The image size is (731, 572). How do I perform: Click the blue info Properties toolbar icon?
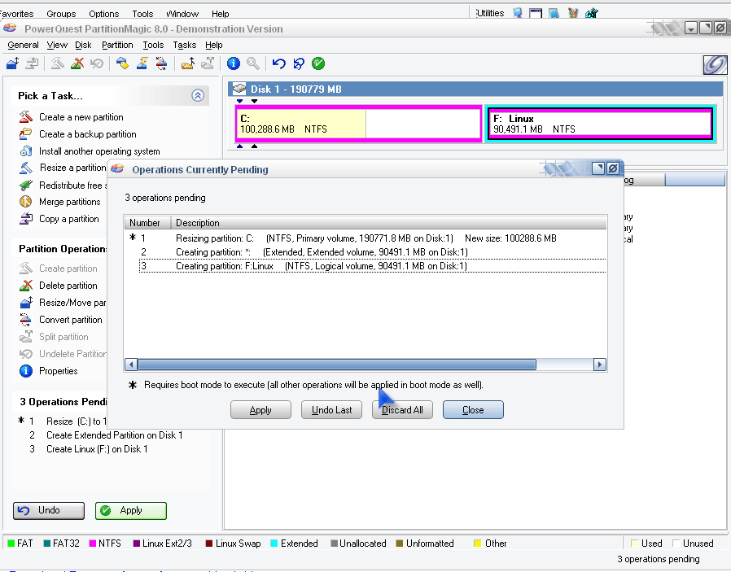(x=234, y=63)
